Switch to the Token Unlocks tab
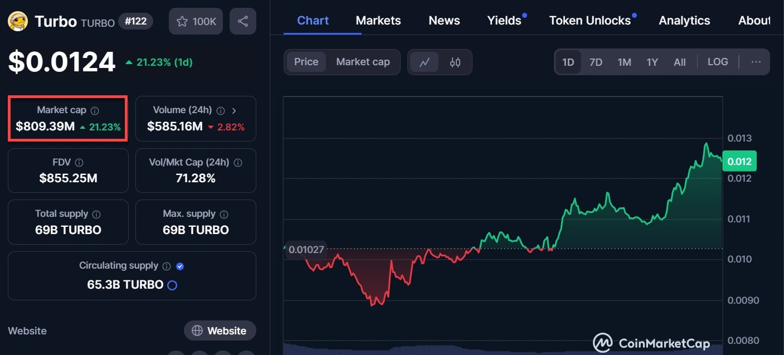The height and width of the screenshot is (355, 784). tap(590, 21)
